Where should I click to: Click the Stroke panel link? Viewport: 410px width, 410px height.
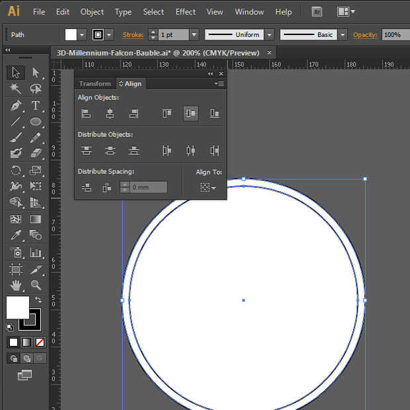click(133, 35)
